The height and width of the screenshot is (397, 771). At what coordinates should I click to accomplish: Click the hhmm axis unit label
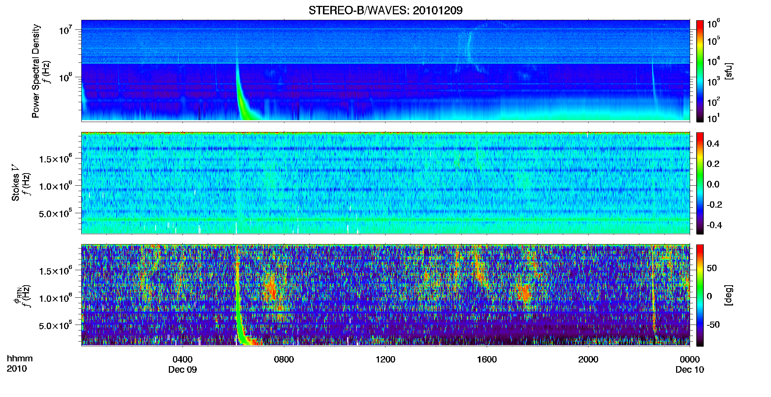[20, 358]
